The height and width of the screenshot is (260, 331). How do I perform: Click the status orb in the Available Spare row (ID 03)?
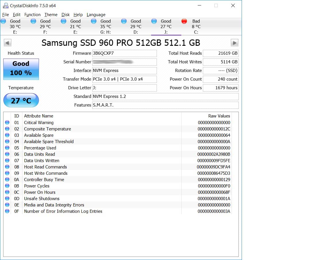[7, 135]
